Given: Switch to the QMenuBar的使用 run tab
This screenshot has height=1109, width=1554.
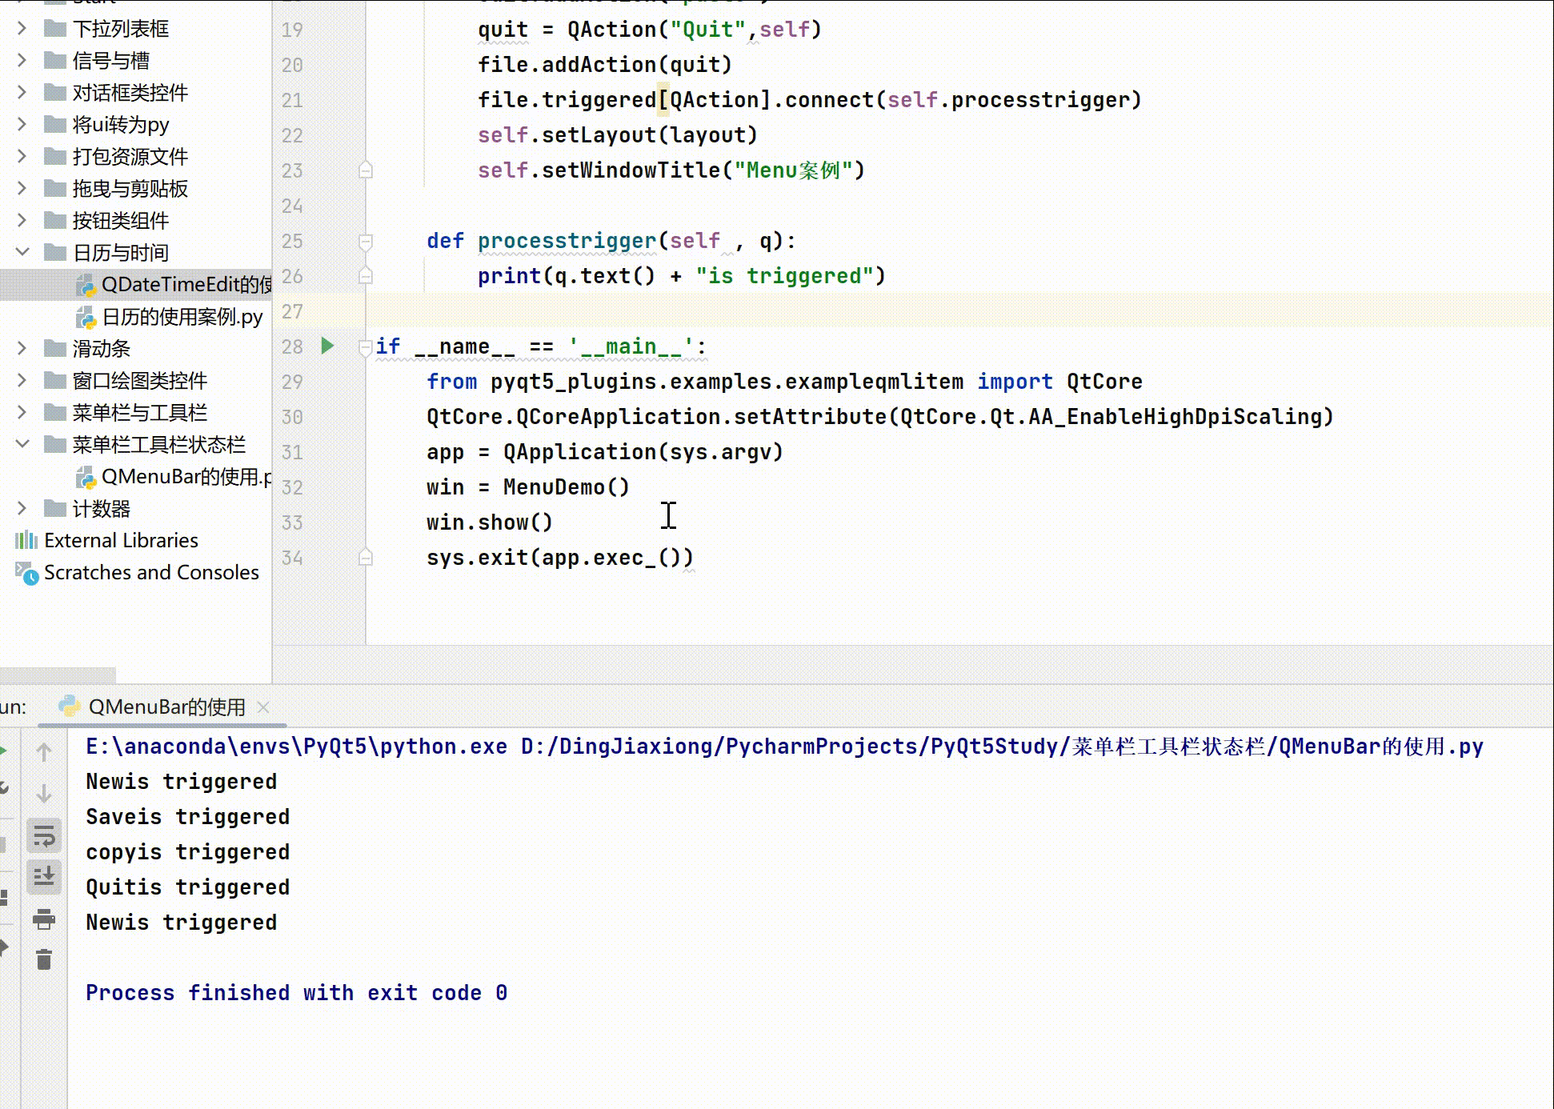Looking at the screenshot, I should click(x=166, y=707).
